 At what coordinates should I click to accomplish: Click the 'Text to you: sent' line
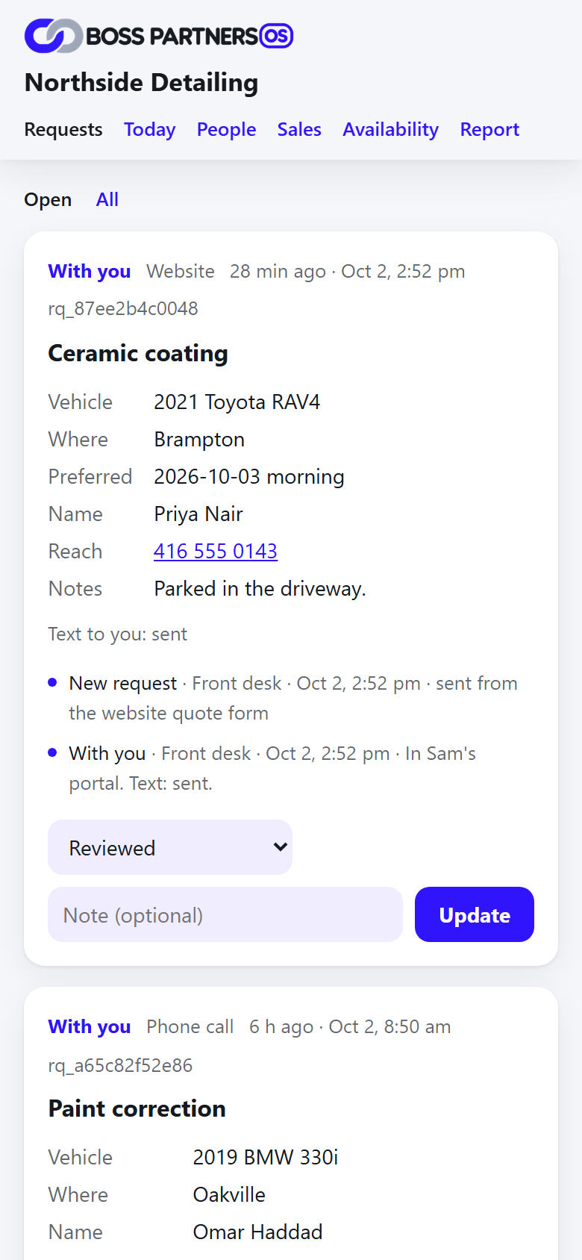118,634
